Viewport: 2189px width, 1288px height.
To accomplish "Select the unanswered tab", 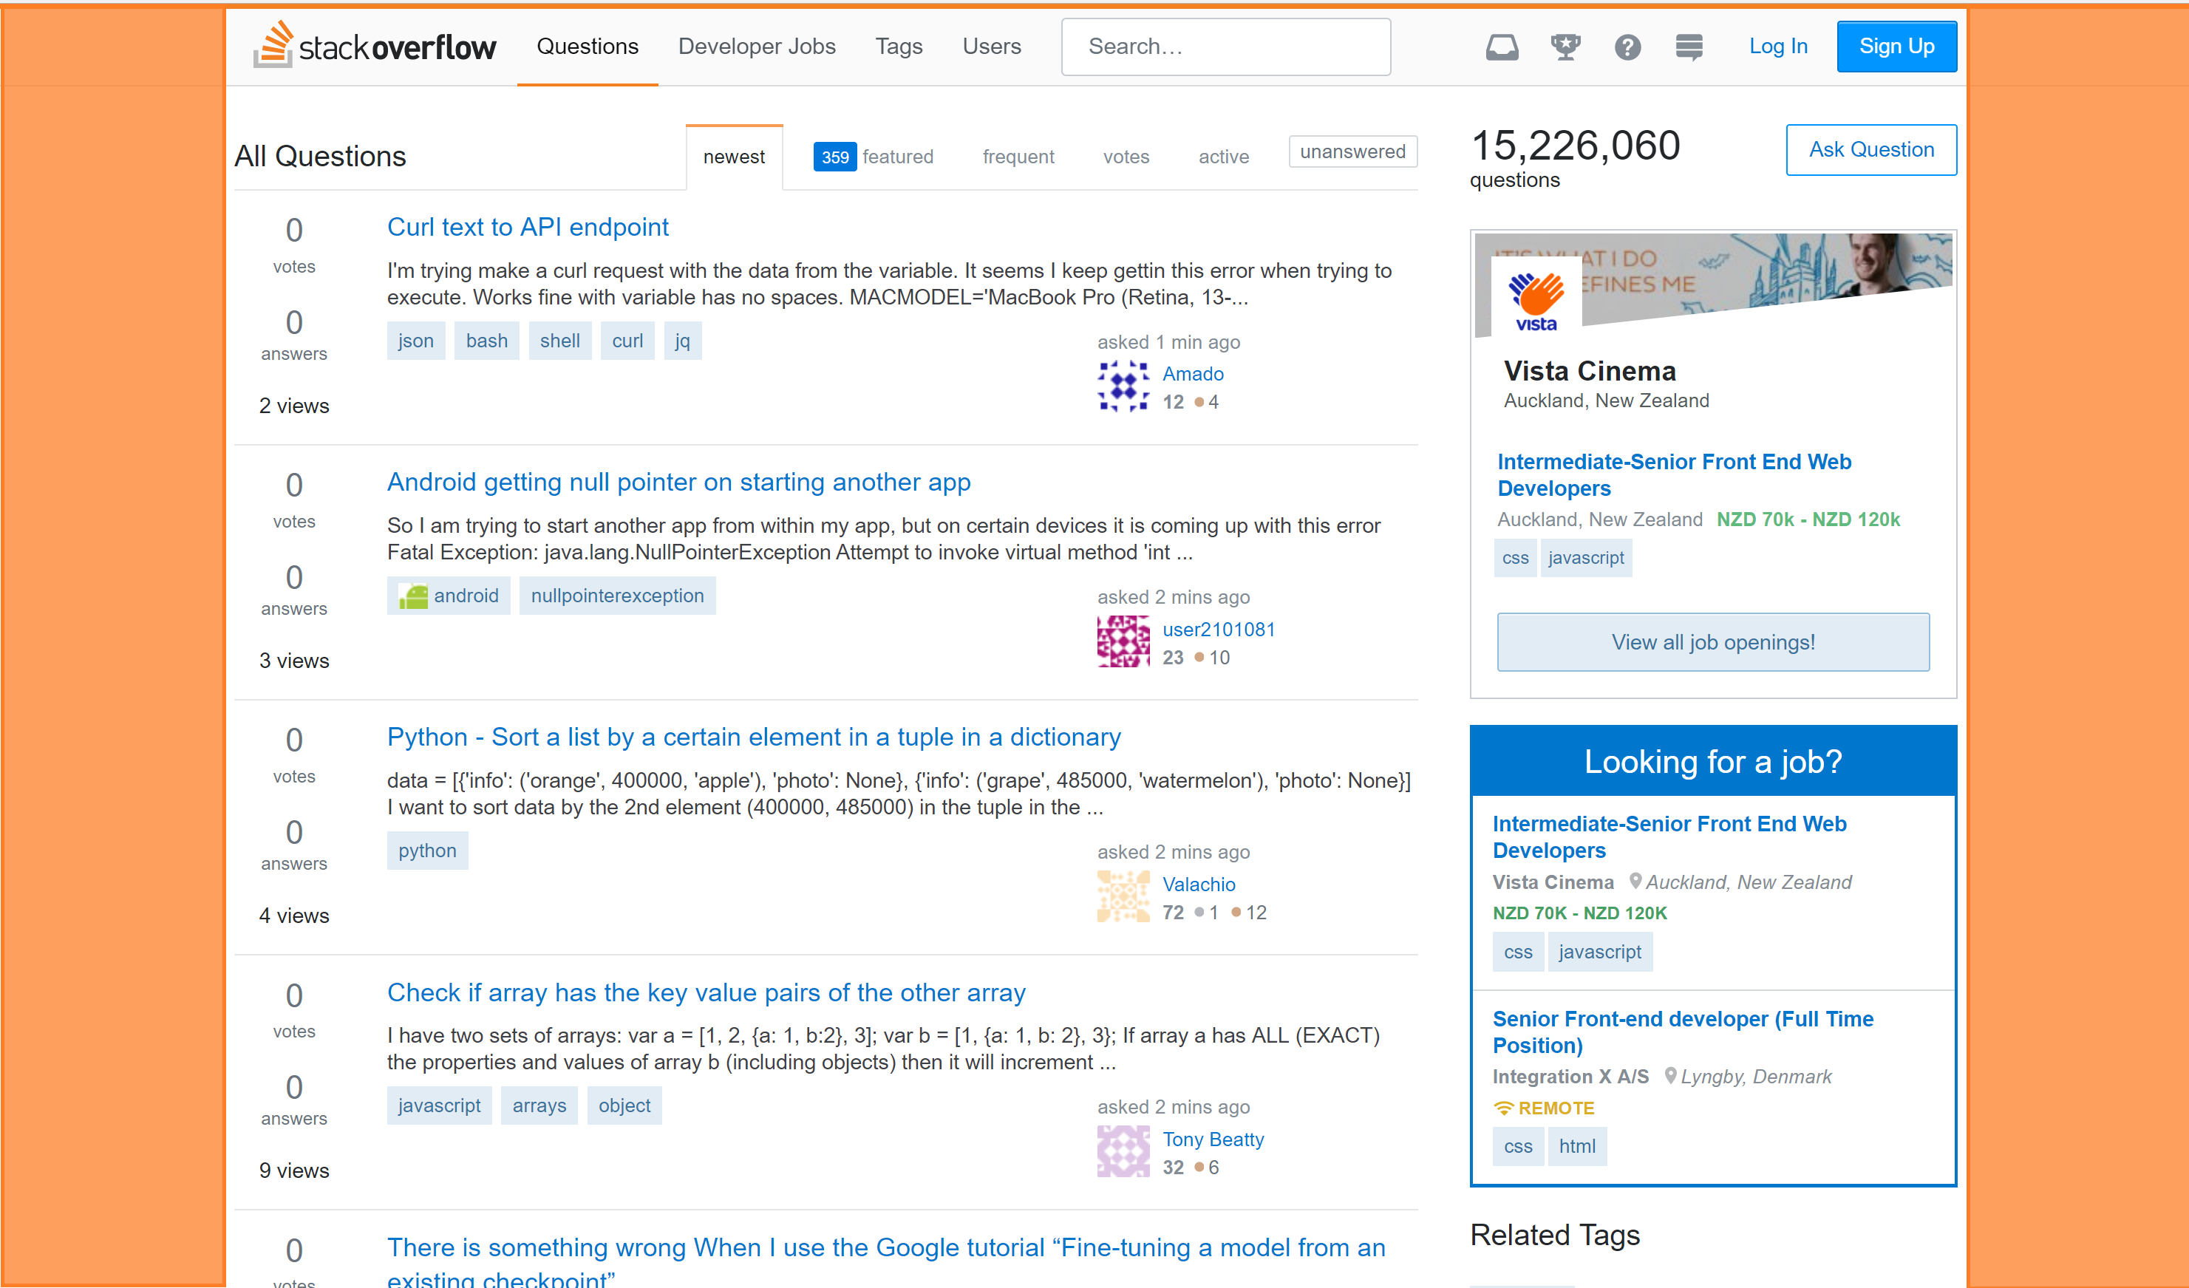I will (x=1352, y=151).
